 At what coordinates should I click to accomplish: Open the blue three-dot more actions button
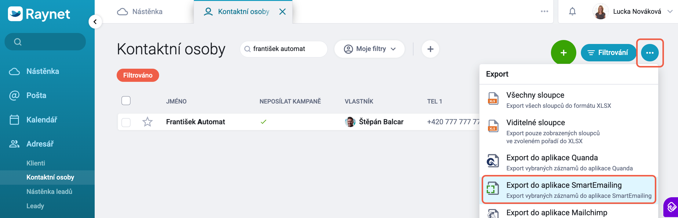click(x=650, y=53)
